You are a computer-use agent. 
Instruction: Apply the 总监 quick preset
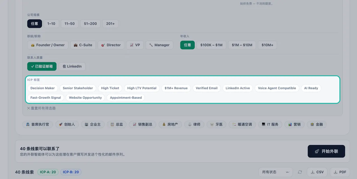pos(117,125)
